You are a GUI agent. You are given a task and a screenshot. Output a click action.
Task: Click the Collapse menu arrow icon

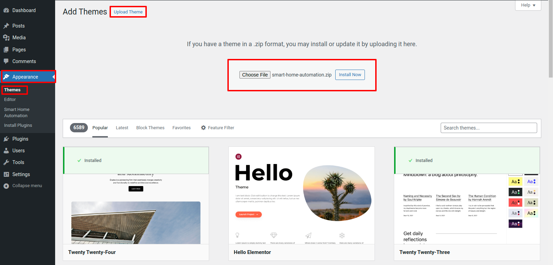coord(6,186)
